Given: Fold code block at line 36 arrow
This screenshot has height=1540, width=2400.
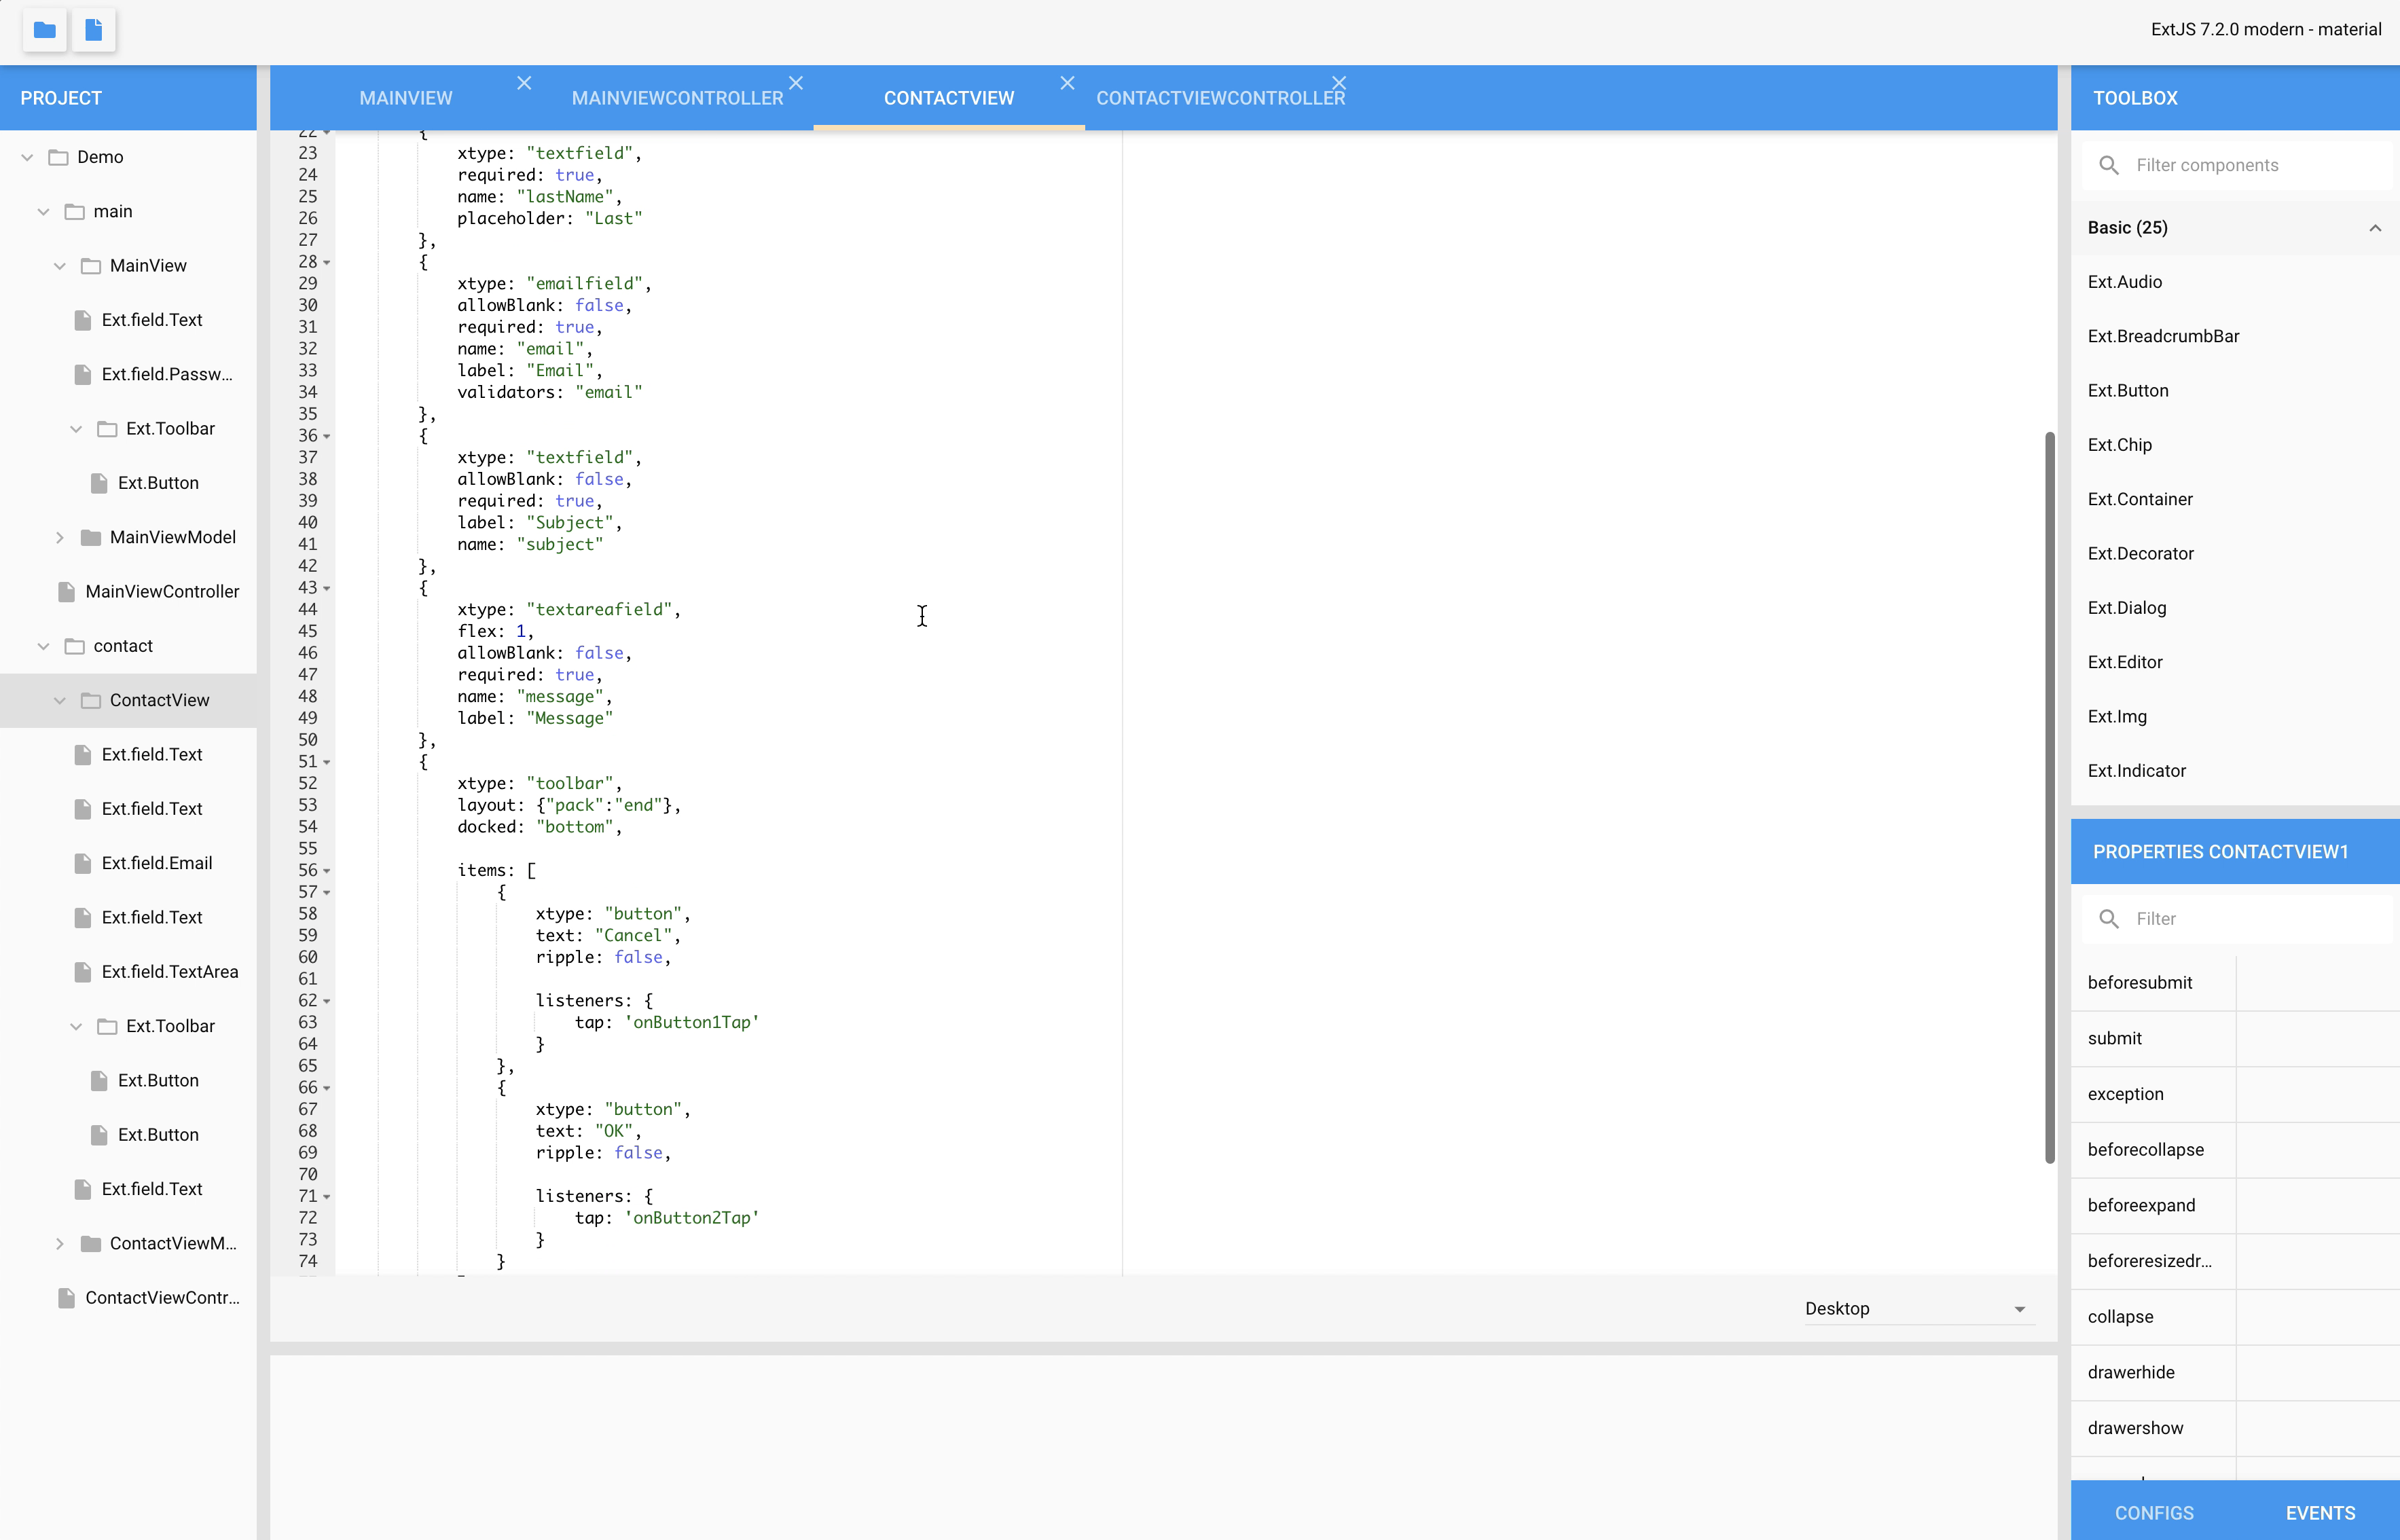Looking at the screenshot, I should 327,436.
